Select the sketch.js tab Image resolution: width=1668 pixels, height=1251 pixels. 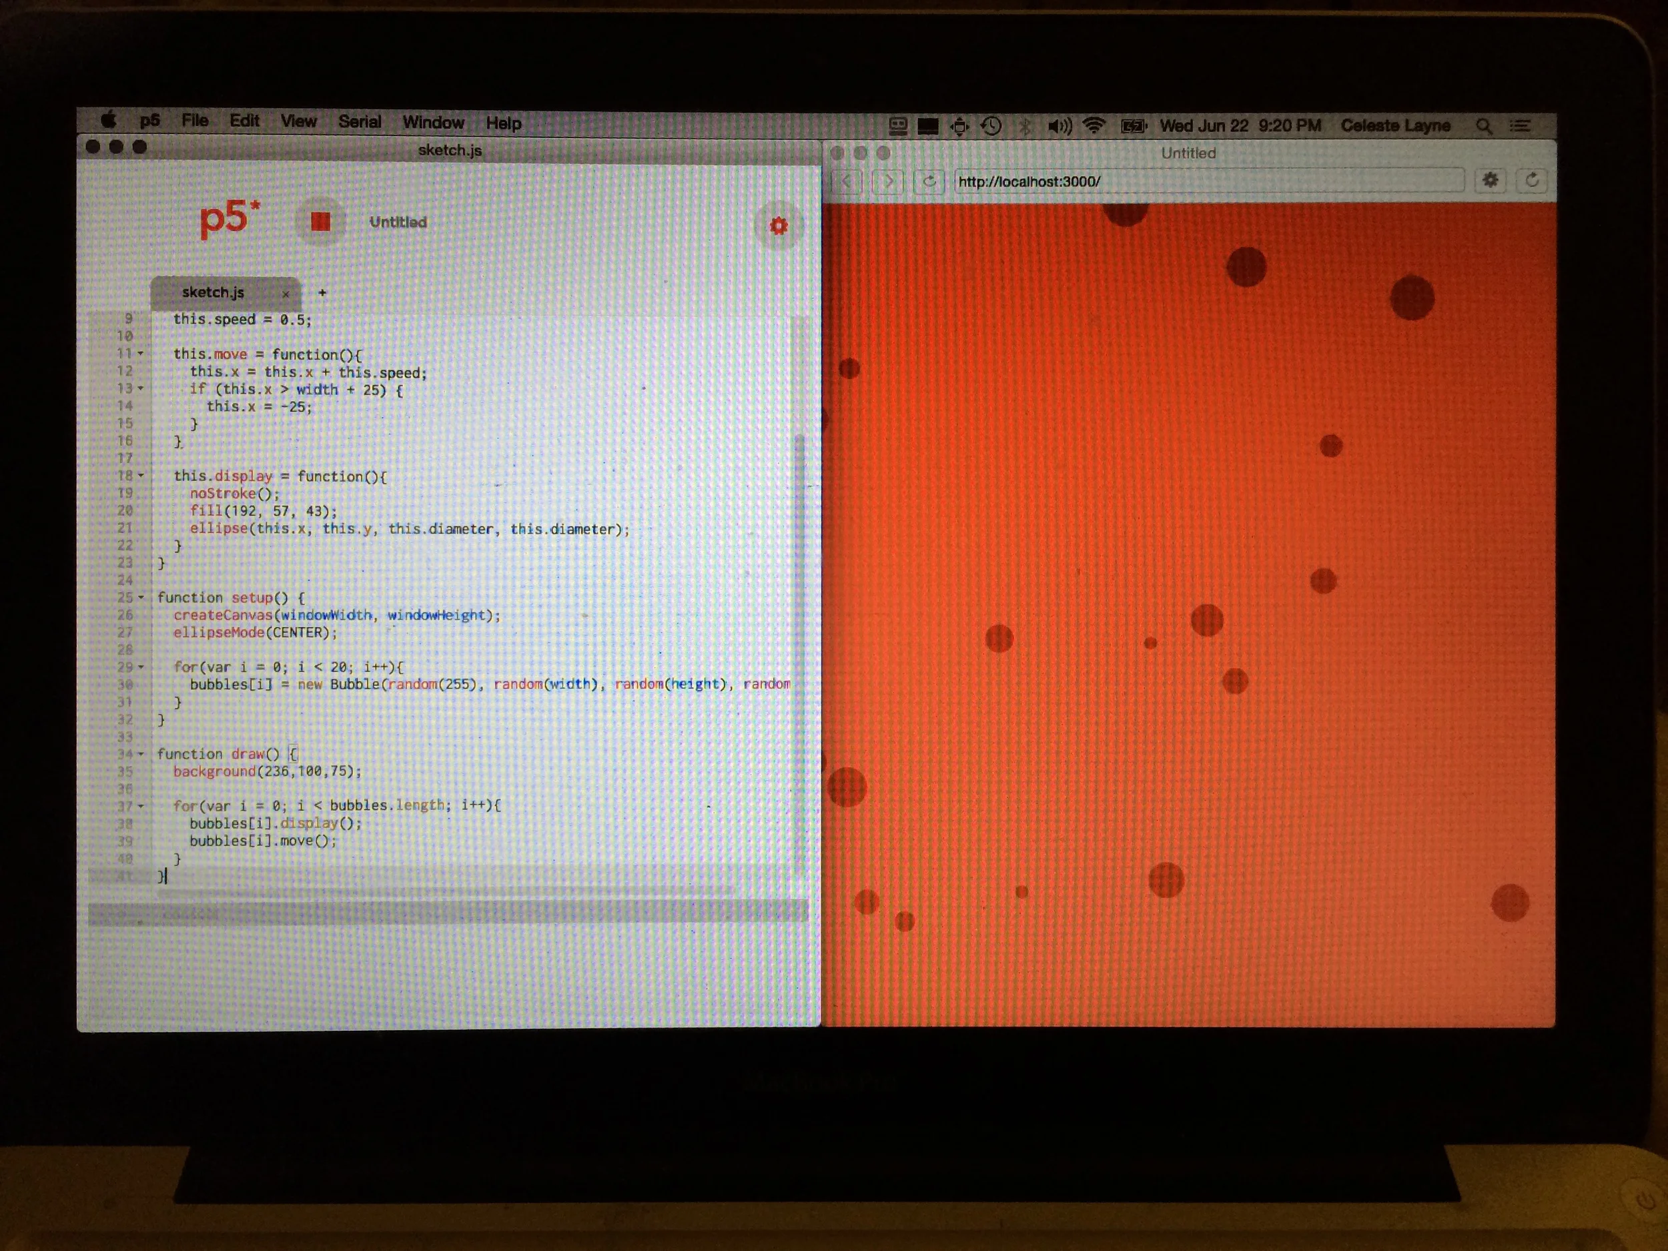225,293
